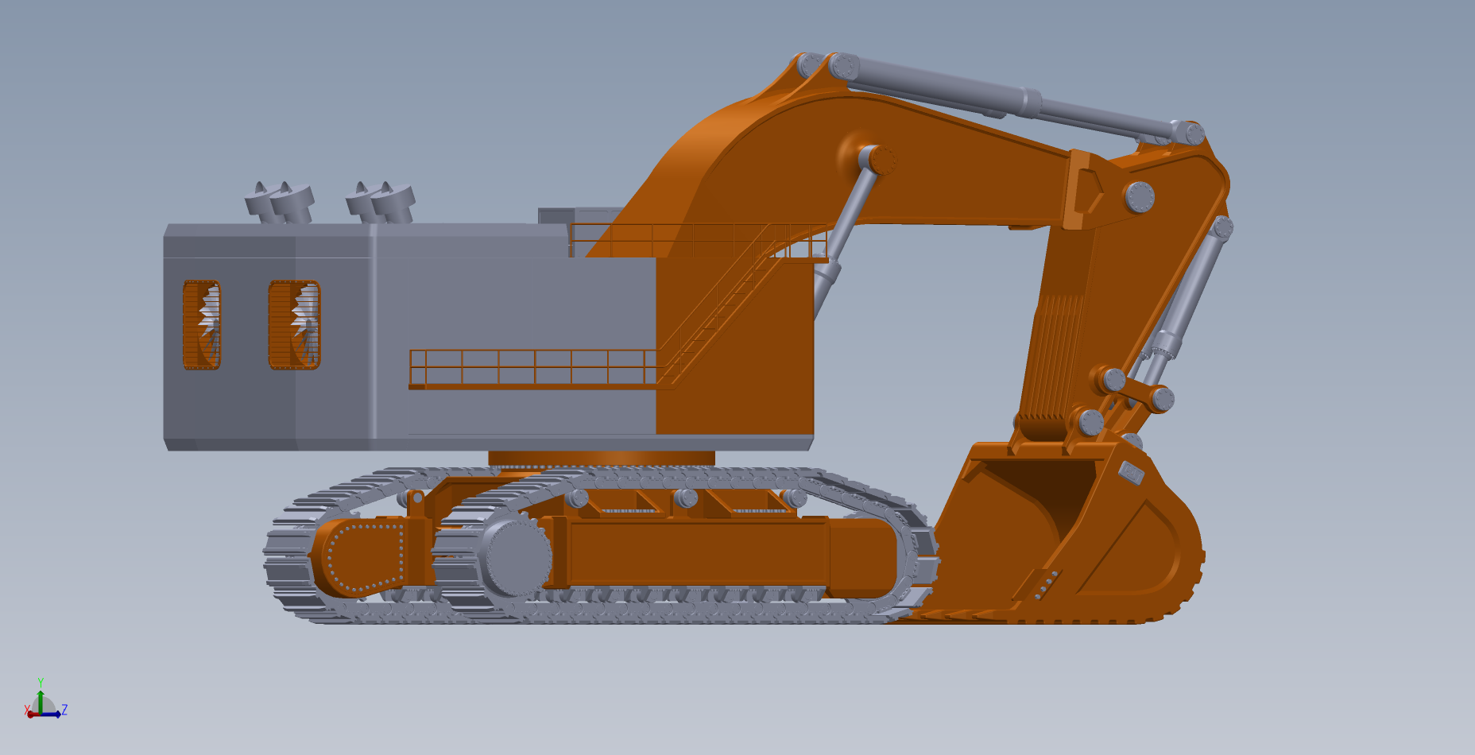Image resolution: width=1475 pixels, height=755 pixels.
Task: Click the red X axis on the triad
Action: [x=30, y=714]
